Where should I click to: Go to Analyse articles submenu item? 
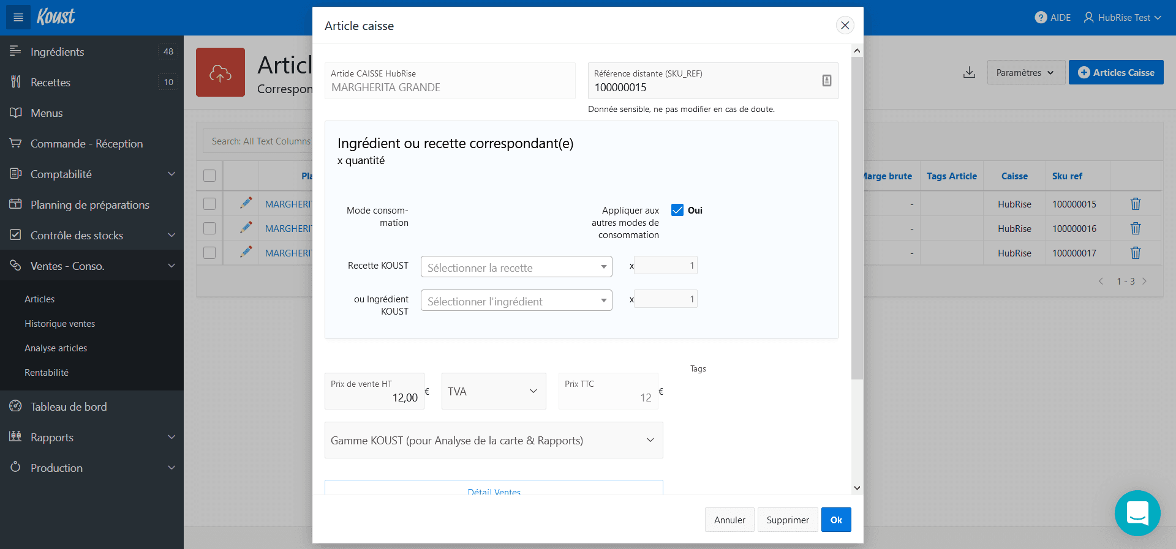(56, 348)
